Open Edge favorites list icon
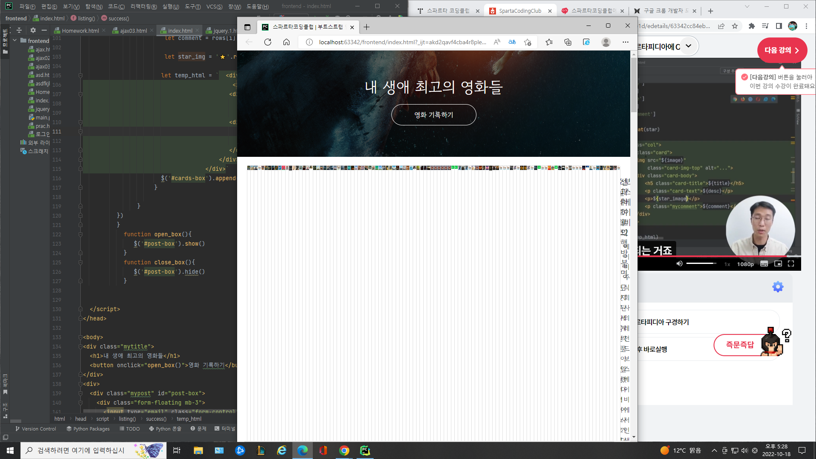Screen dimensions: 816x459 coord(549,42)
